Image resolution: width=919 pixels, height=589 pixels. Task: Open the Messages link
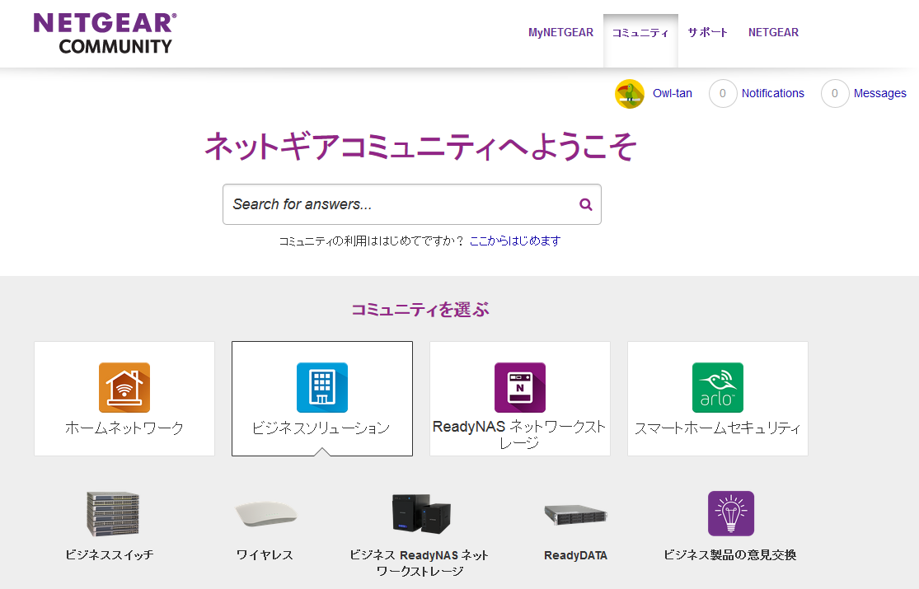point(879,94)
